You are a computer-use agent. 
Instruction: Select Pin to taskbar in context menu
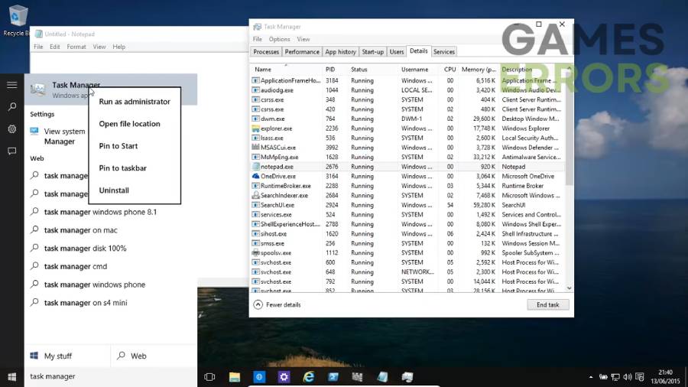pos(122,168)
